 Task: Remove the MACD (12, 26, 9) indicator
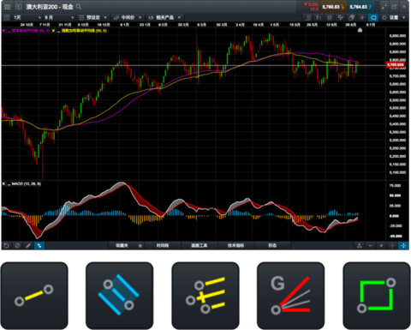3,183
